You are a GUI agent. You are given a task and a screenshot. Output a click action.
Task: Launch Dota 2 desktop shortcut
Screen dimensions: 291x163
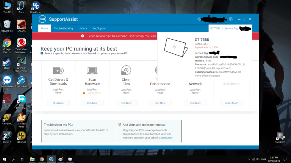click(x=7, y=100)
